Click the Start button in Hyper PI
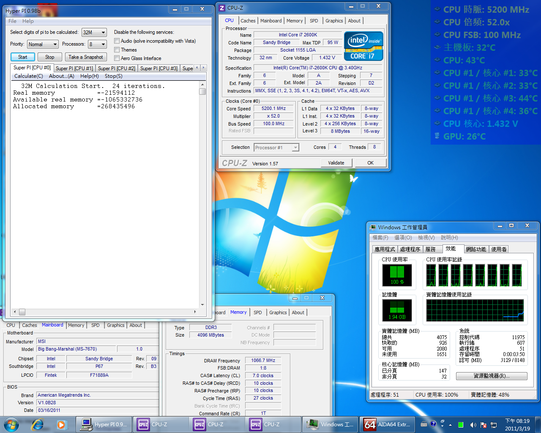 point(22,57)
